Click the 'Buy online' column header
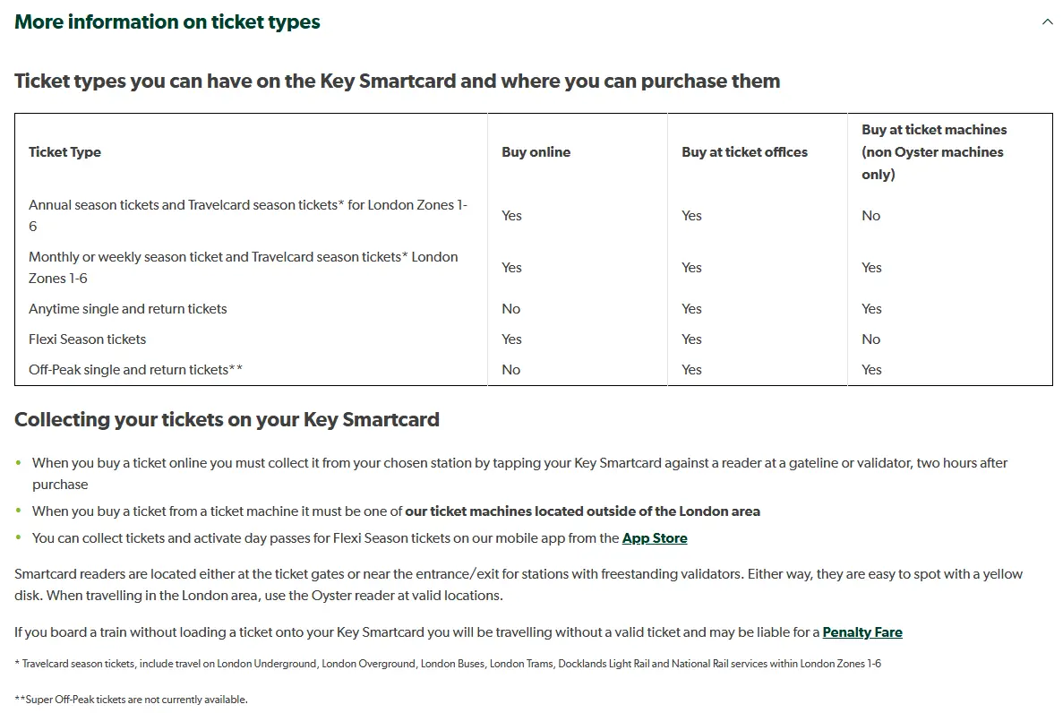1063x713 pixels. 536,152
